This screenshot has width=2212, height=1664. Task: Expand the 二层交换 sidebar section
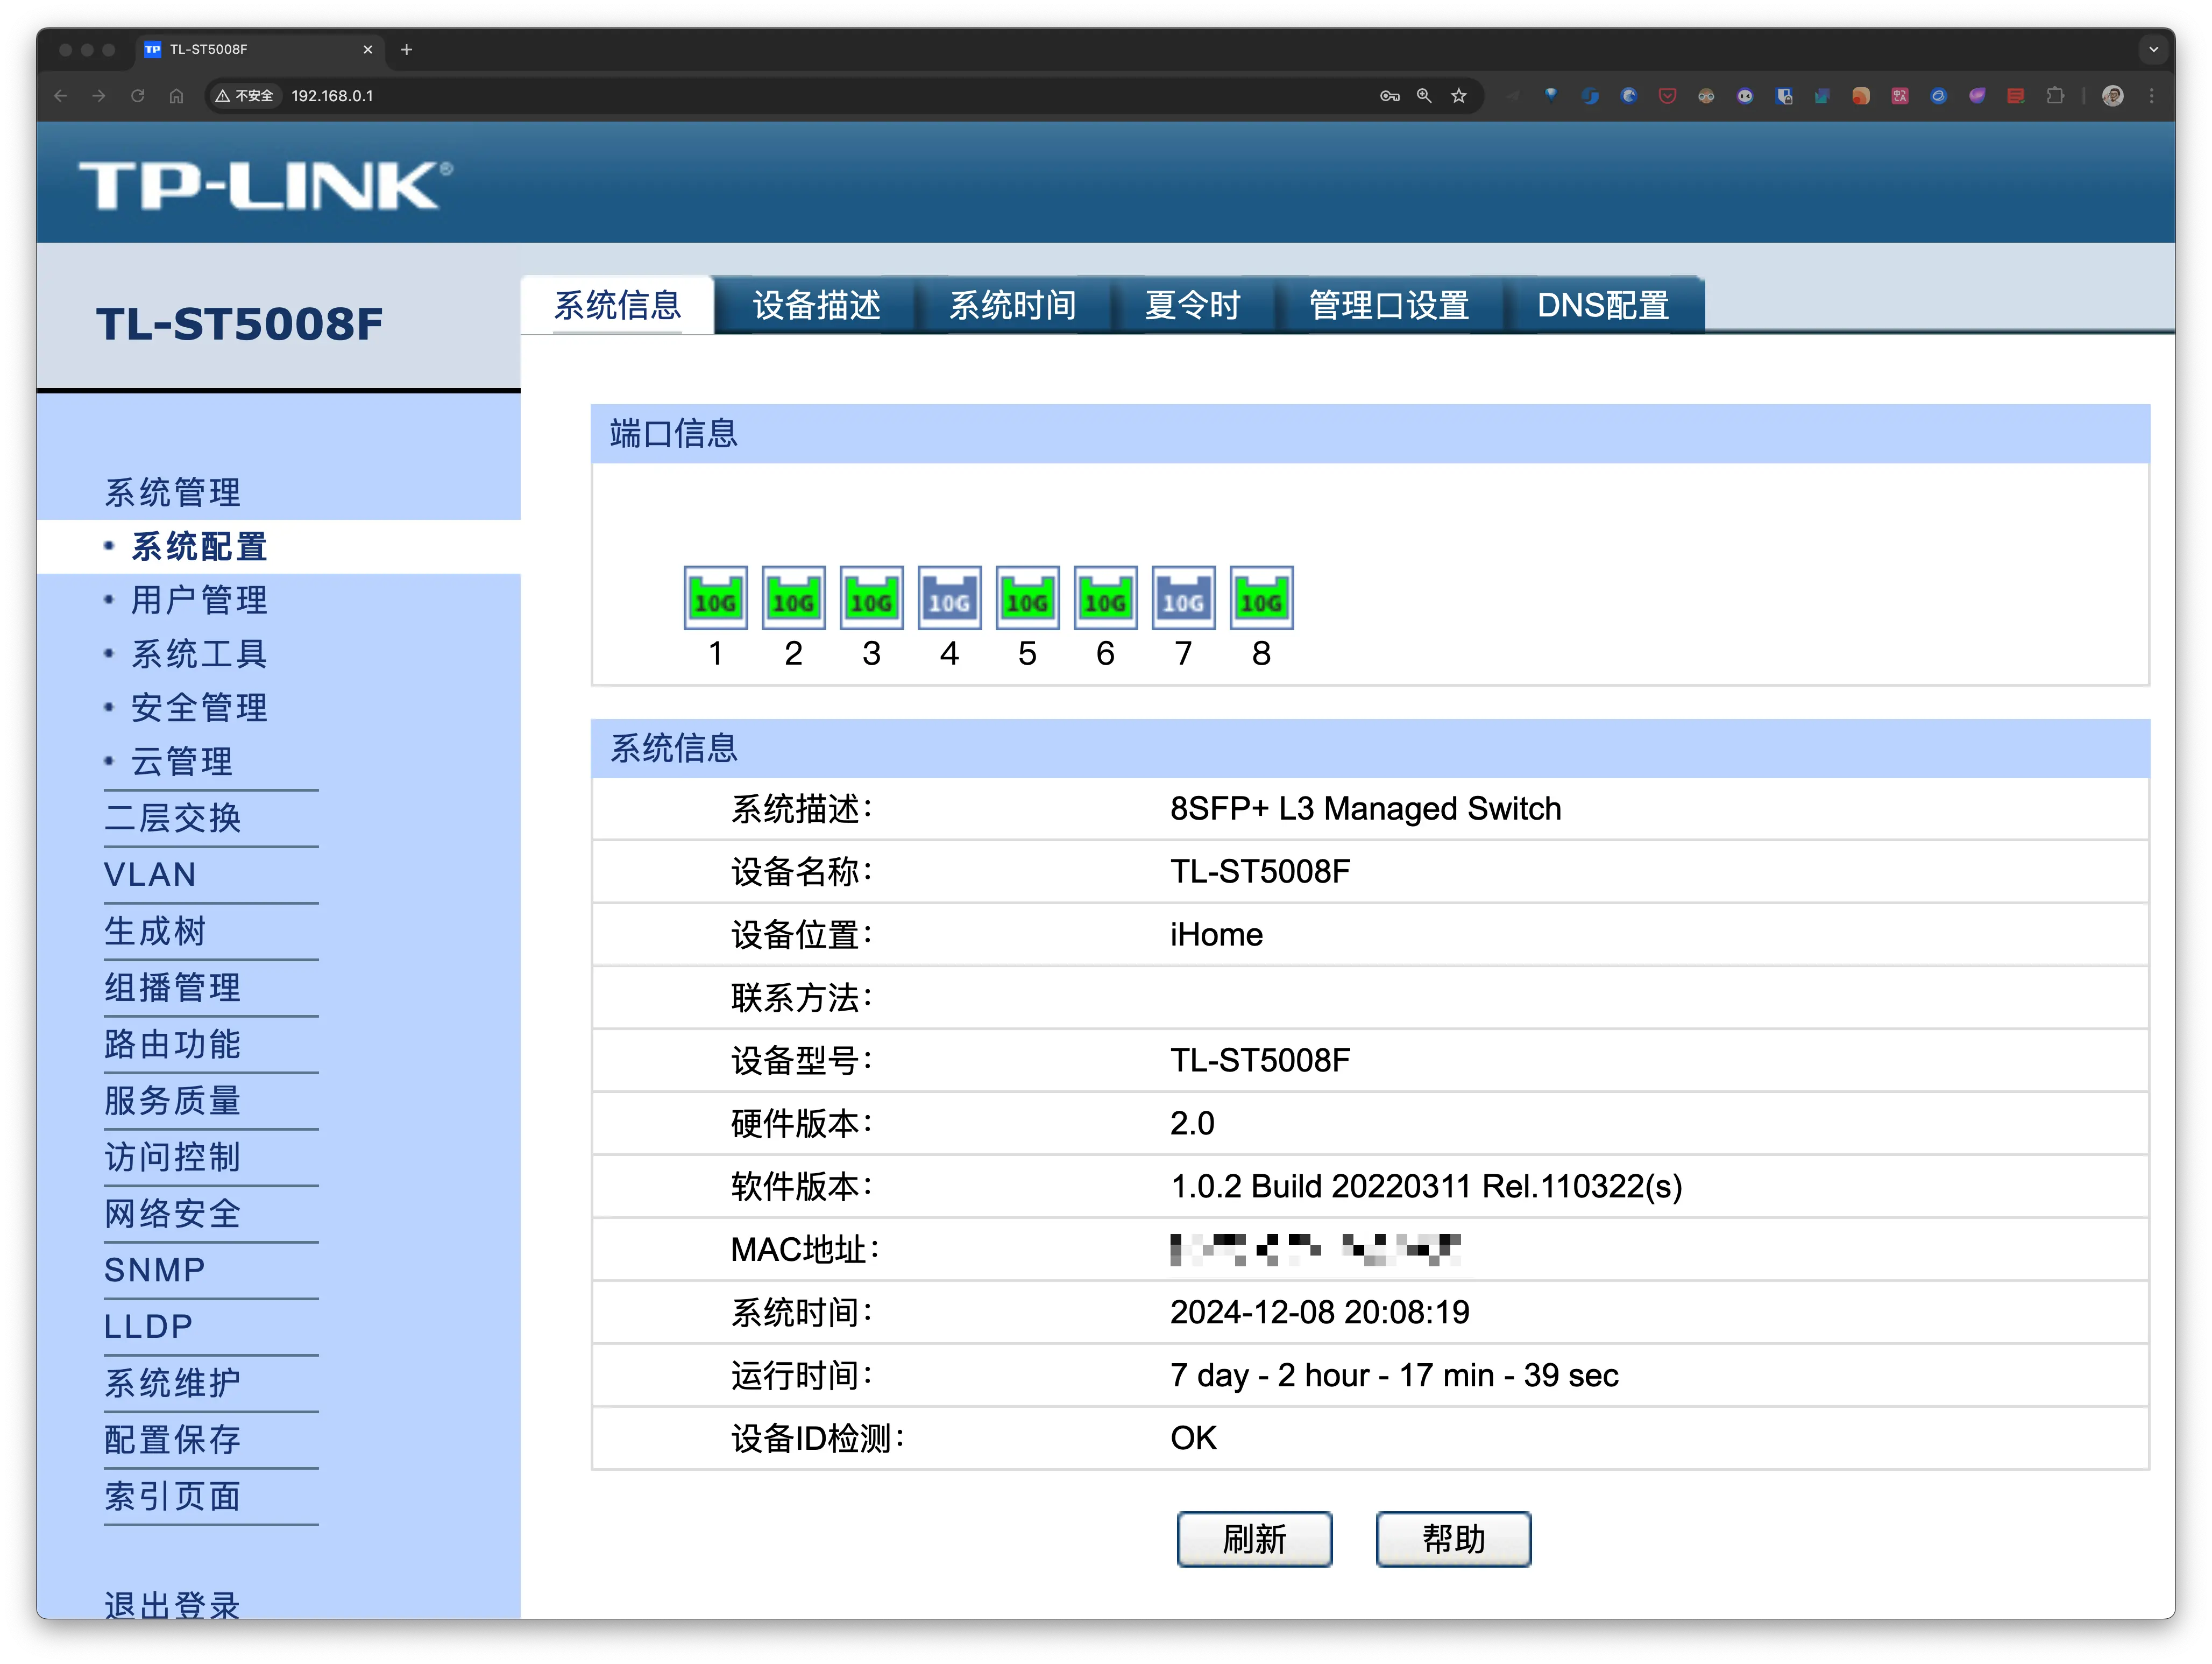pyautogui.click(x=173, y=817)
